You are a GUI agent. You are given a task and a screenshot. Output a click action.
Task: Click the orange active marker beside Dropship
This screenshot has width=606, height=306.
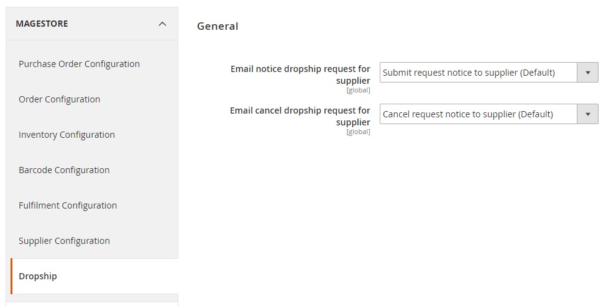tap(12, 276)
